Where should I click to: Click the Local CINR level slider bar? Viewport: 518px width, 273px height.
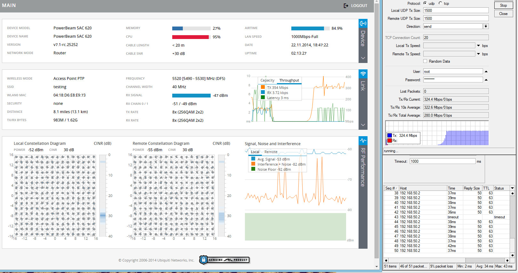point(103,196)
